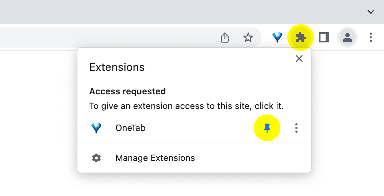Choose Manage Extensions text in the popup
Screen dimensions: 384x196
155,158
